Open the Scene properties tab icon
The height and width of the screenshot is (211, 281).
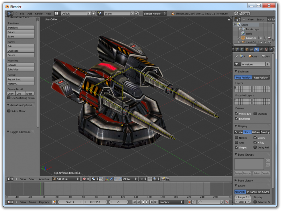coord(237,49)
